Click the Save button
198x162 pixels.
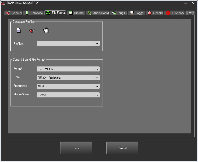[76, 148]
